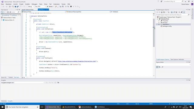Switch to the NuGet: SeleniumTests tab
This screenshot has width=194, height=109.
coord(28,10)
